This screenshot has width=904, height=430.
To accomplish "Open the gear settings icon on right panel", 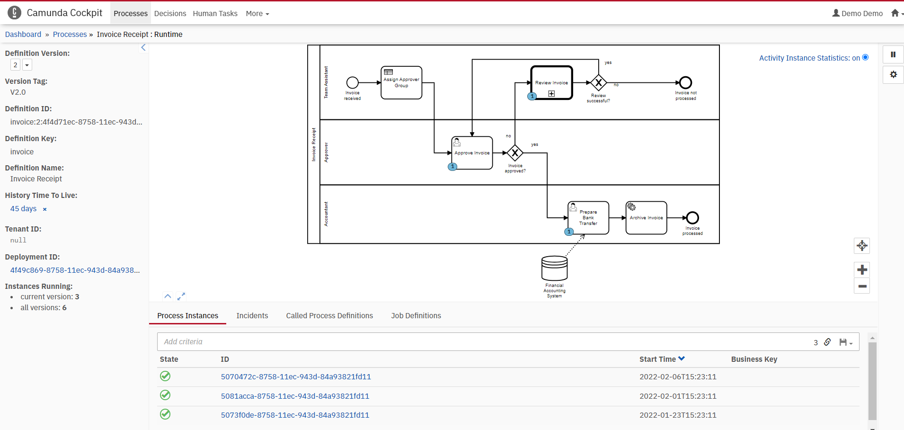I will tap(893, 75).
